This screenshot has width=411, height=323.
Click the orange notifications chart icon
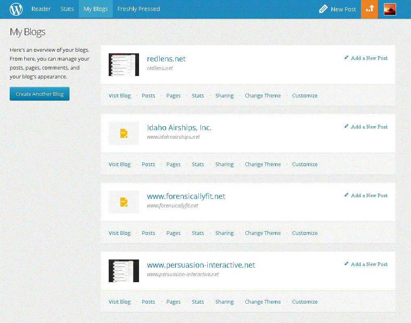click(x=369, y=9)
